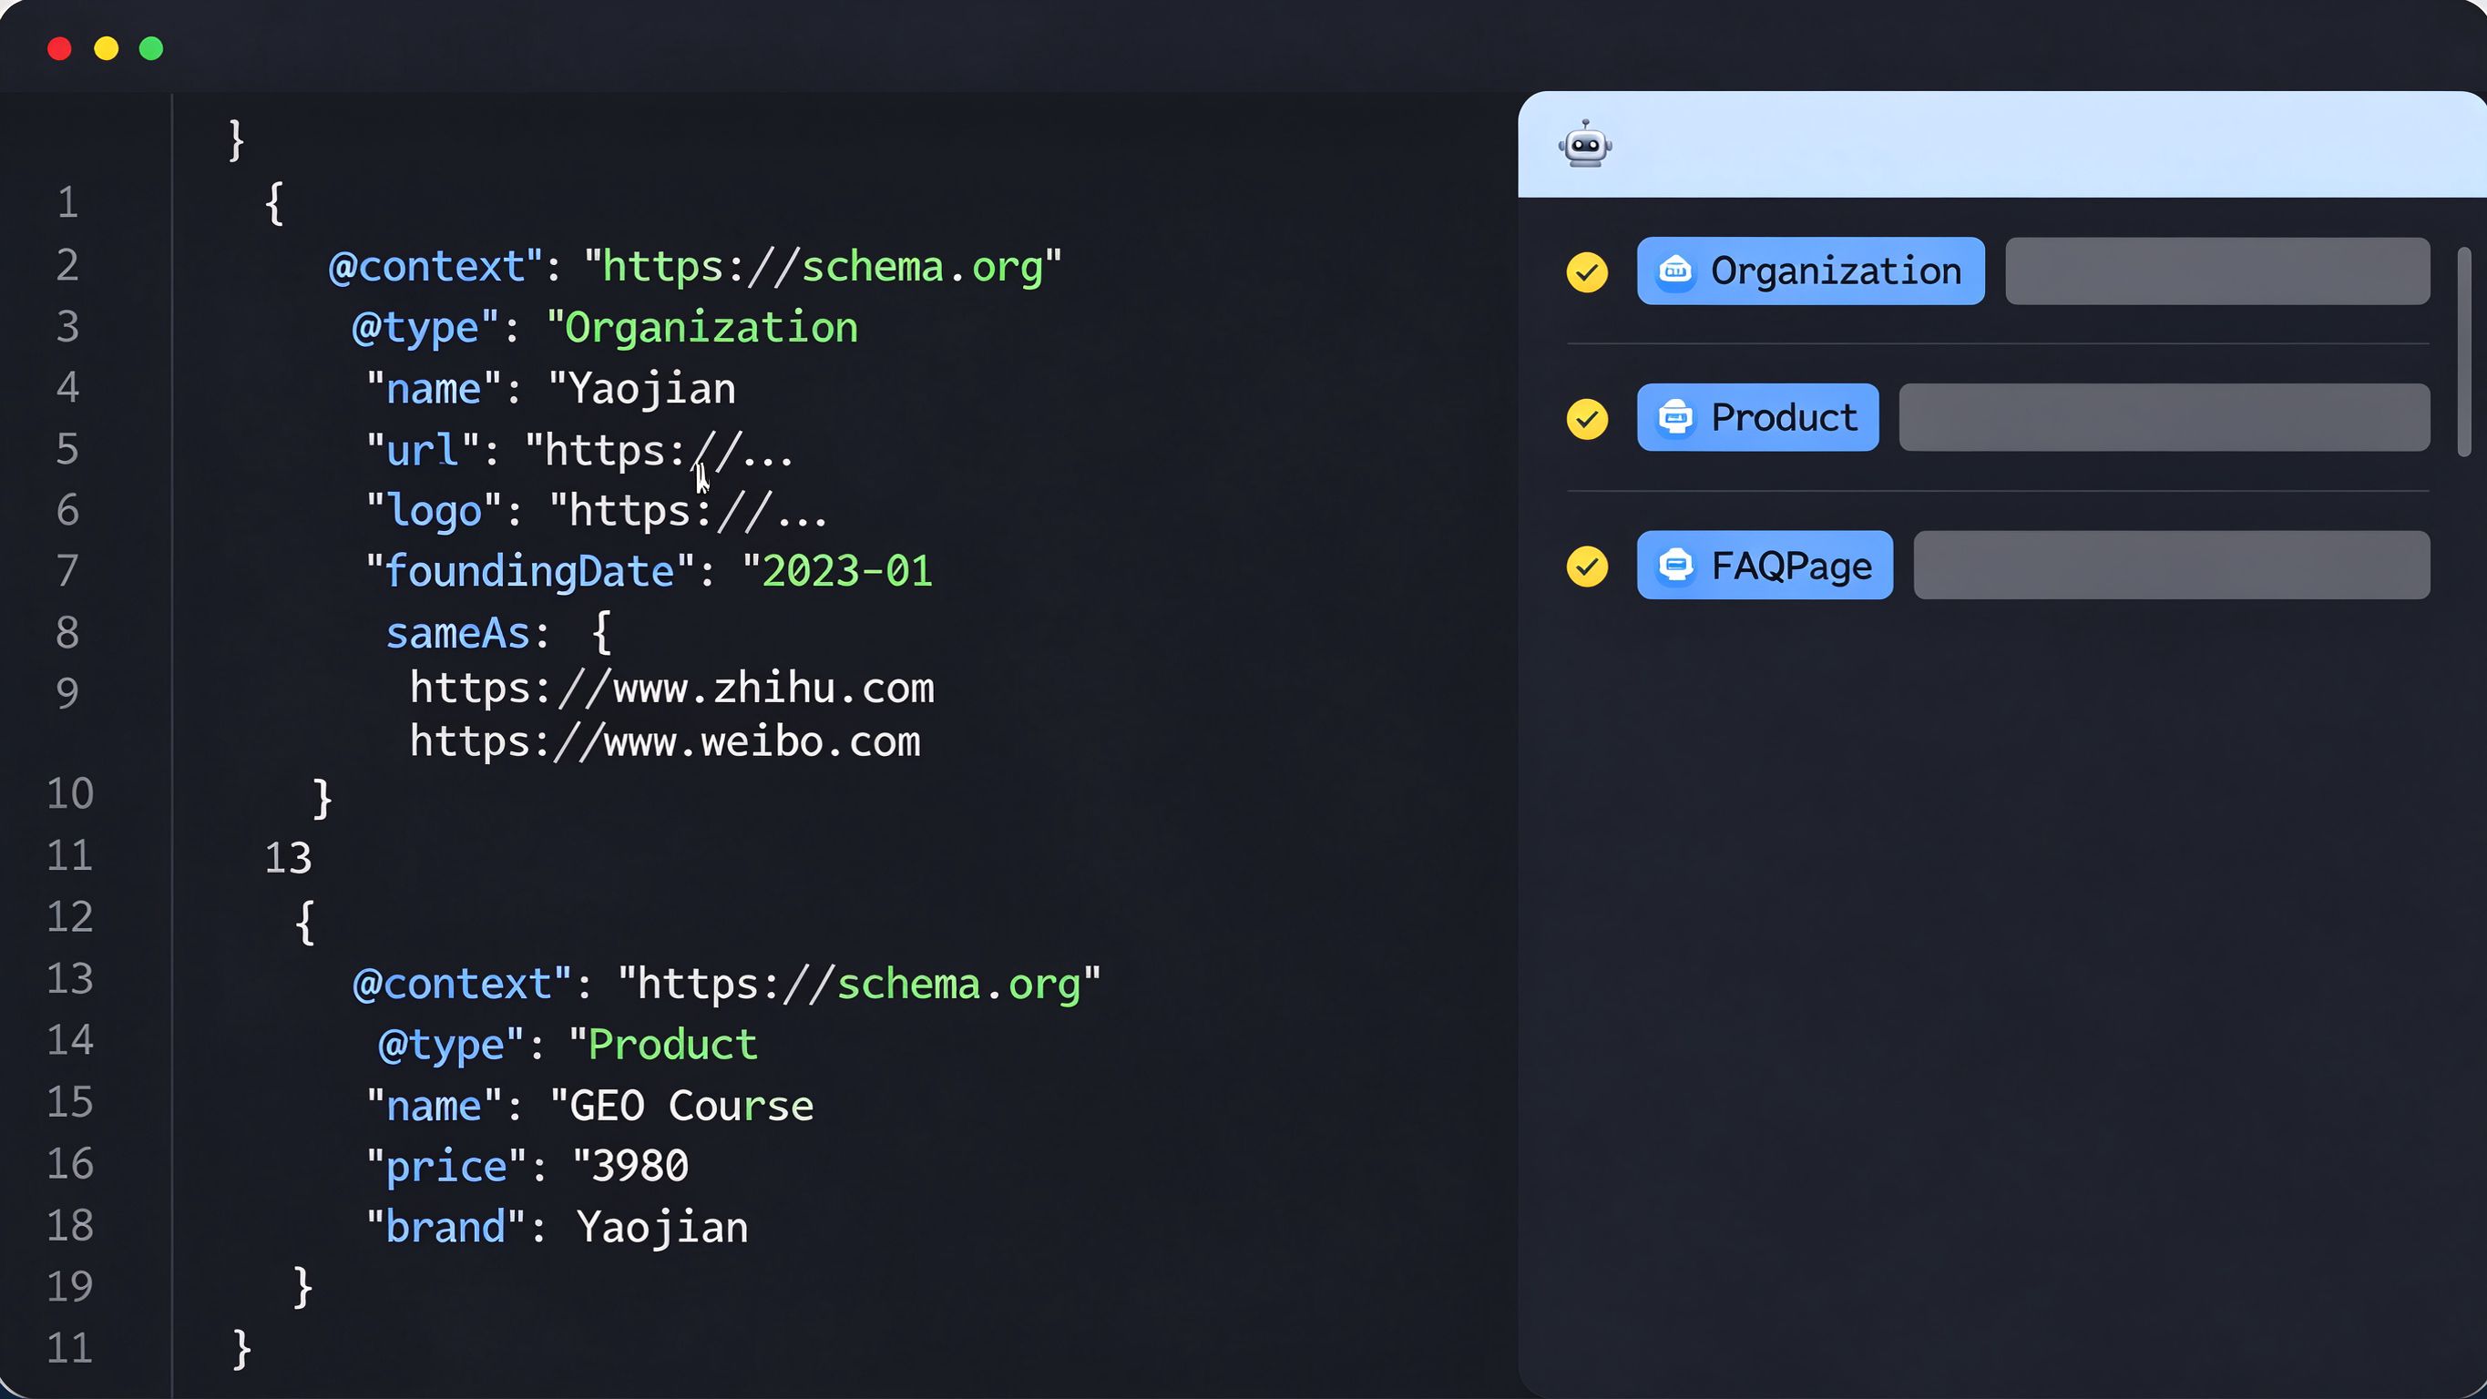Click the 3980 price value
The height and width of the screenshot is (1399, 2487).
(x=640, y=1167)
